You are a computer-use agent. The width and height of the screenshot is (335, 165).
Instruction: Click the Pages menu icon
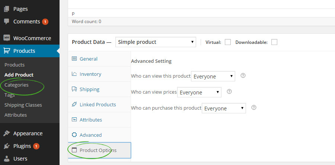[7, 9]
